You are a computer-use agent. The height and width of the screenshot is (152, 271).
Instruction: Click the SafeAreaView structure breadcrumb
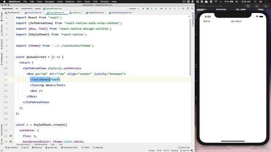41,144
